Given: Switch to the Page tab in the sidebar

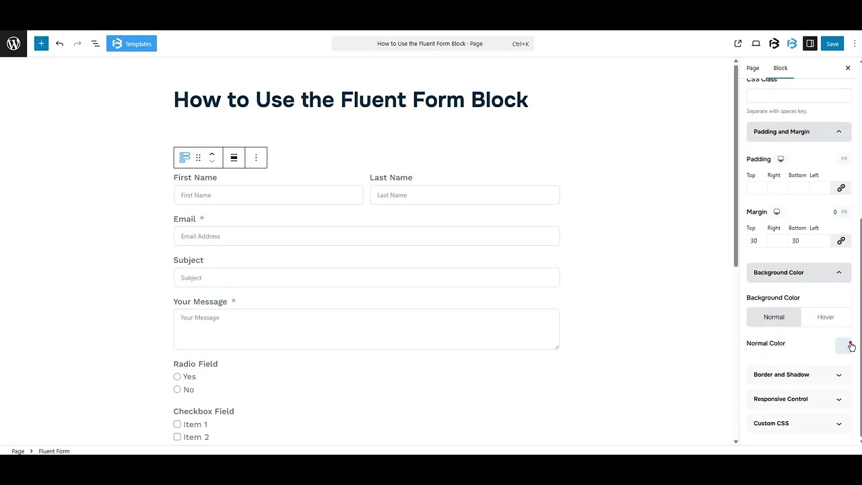Looking at the screenshot, I should coord(752,67).
